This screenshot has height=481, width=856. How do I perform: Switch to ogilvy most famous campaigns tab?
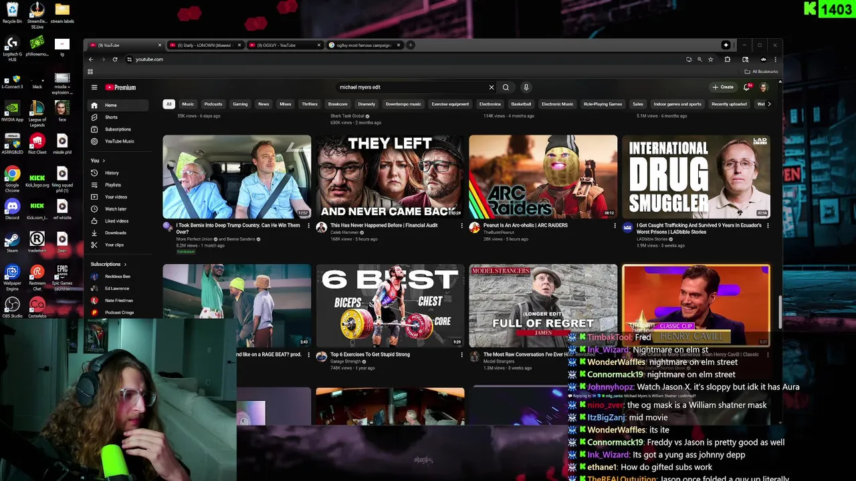pyautogui.click(x=364, y=45)
